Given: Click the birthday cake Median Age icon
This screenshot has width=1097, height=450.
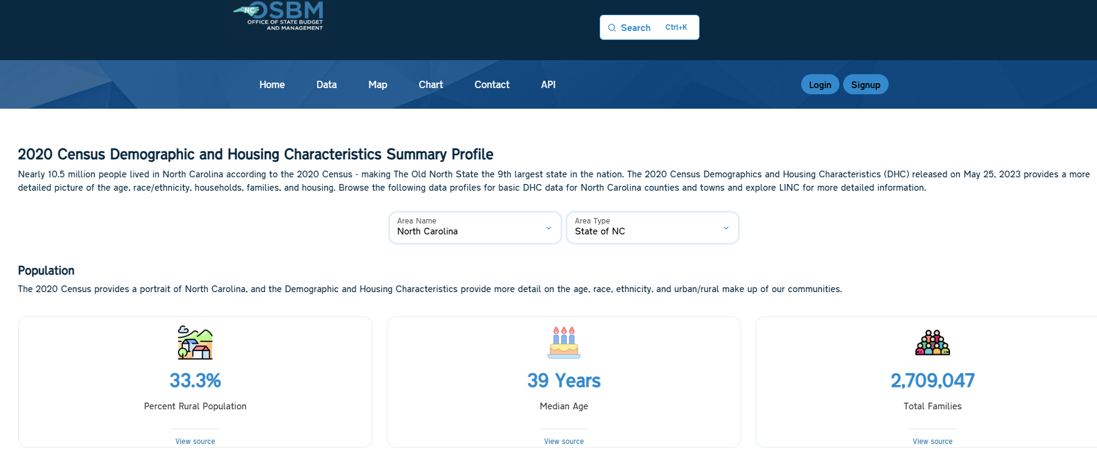Looking at the screenshot, I should coord(564,343).
